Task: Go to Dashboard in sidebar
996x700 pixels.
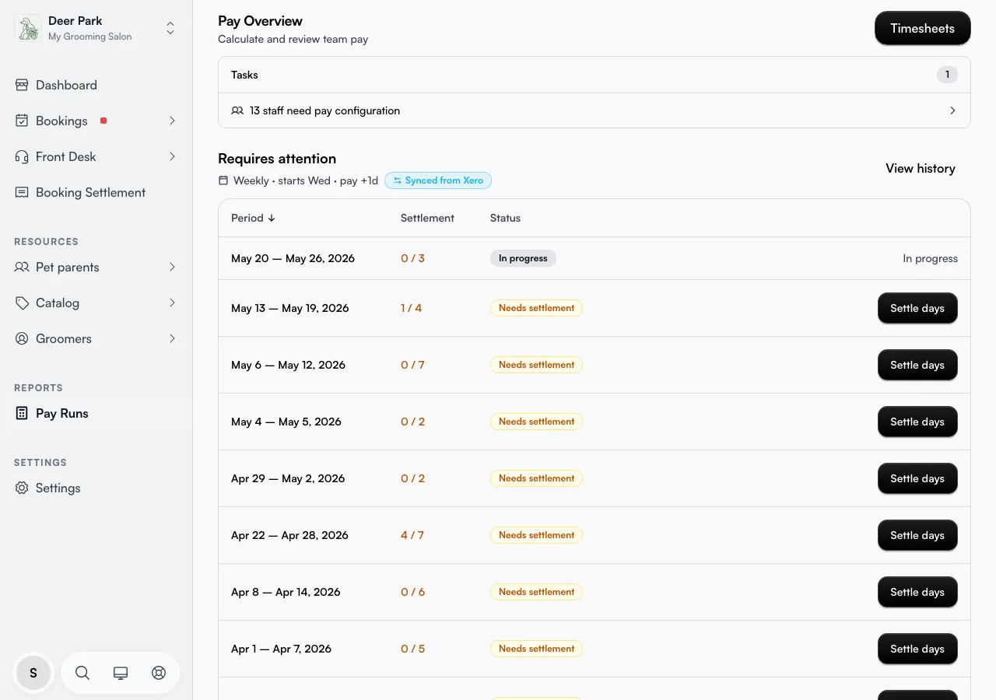Action: pyautogui.click(x=96, y=86)
